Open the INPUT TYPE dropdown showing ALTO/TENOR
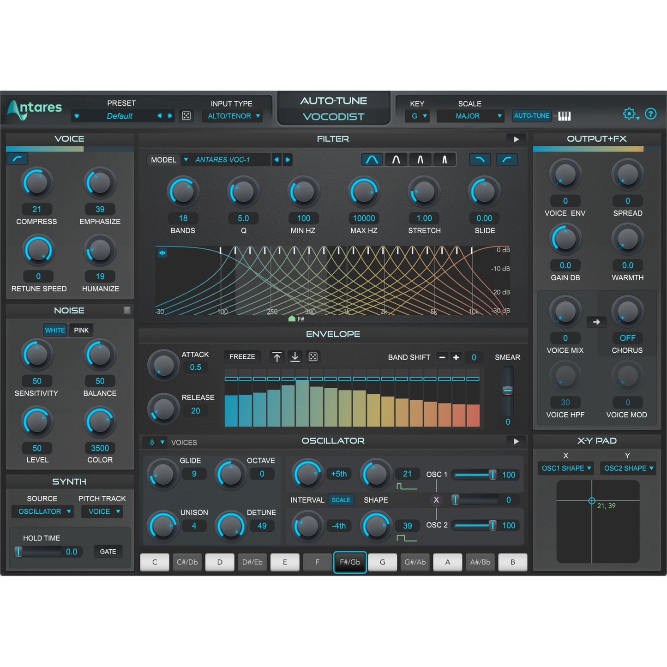Image resolution: width=667 pixels, height=667 pixels. 233,116
